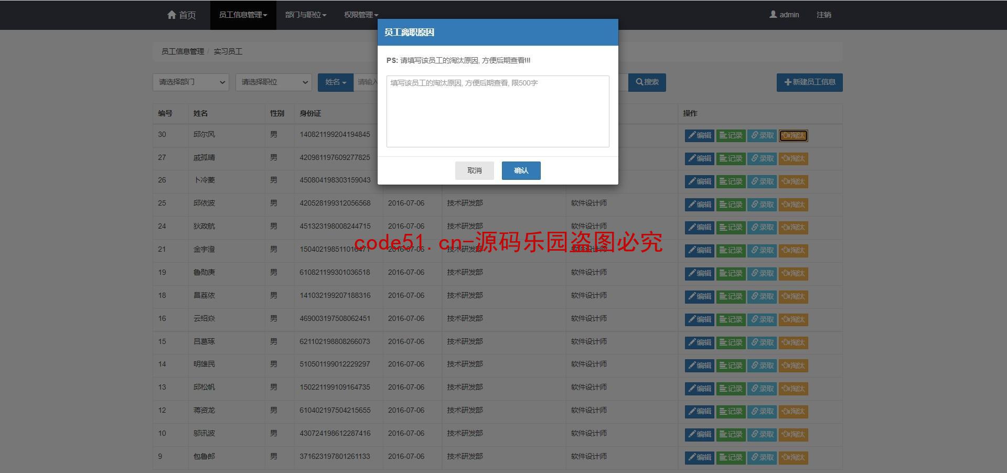Click name cell 戚孤晴
Image resolution: width=1007 pixels, height=473 pixels.
[204, 157]
